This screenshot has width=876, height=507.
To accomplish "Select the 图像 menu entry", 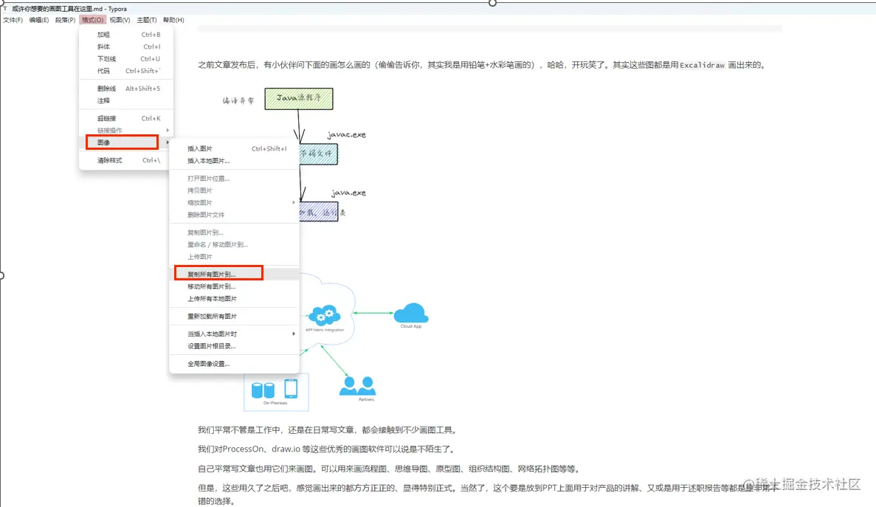I will [x=123, y=142].
